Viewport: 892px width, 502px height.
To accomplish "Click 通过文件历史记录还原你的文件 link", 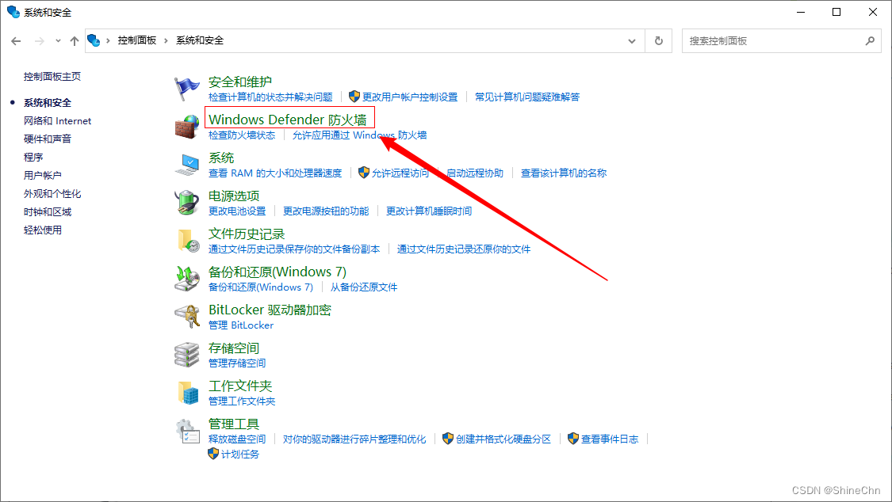I will (464, 249).
